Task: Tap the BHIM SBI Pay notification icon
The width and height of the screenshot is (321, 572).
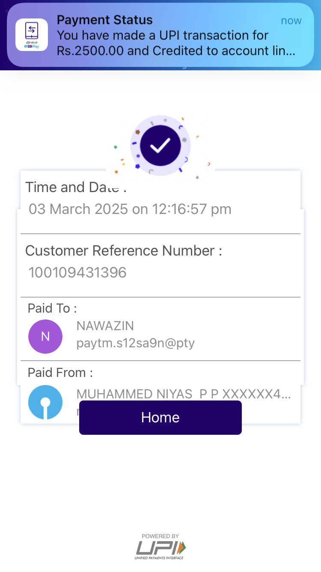Action: point(32,35)
